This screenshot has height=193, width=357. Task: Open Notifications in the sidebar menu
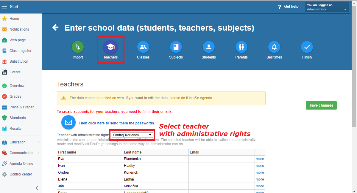coord(19,29)
